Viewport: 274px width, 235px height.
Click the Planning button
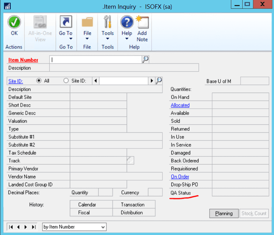pyautogui.click(x=224, y=213)
